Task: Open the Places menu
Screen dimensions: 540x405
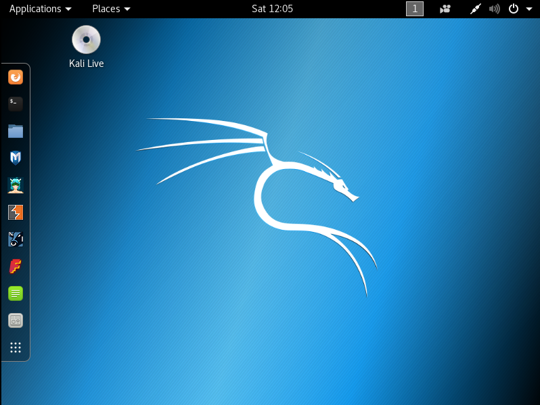Action: coord(111,9)
